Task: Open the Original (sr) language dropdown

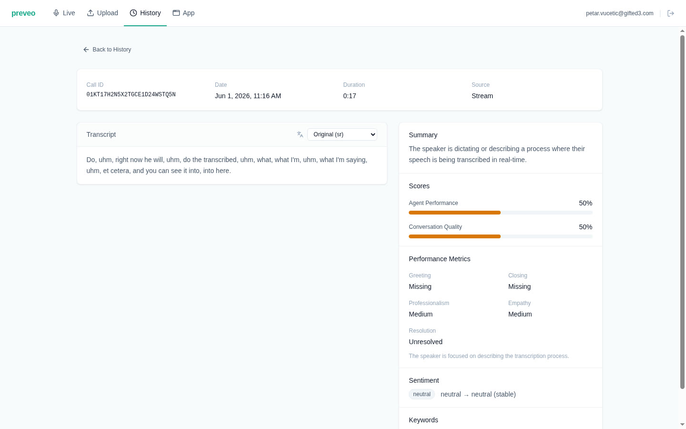Action: (342, 134)
